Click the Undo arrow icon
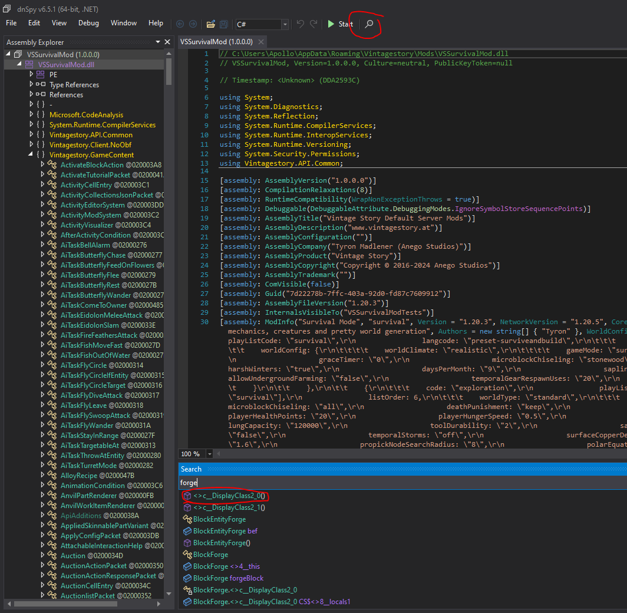 pyautogui.click(x=301, y=24)
